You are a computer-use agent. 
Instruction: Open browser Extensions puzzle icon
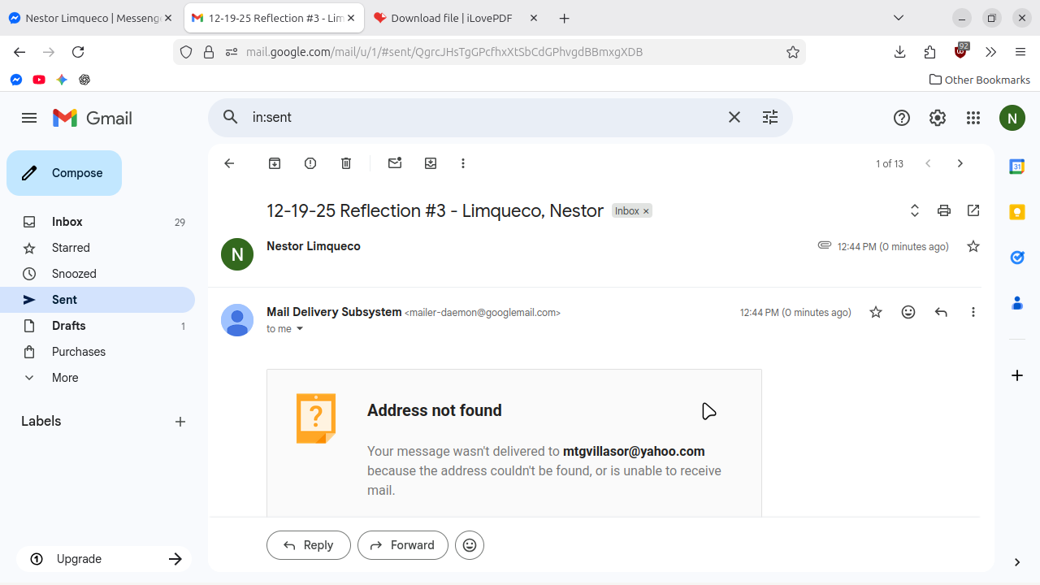(930, 52)
